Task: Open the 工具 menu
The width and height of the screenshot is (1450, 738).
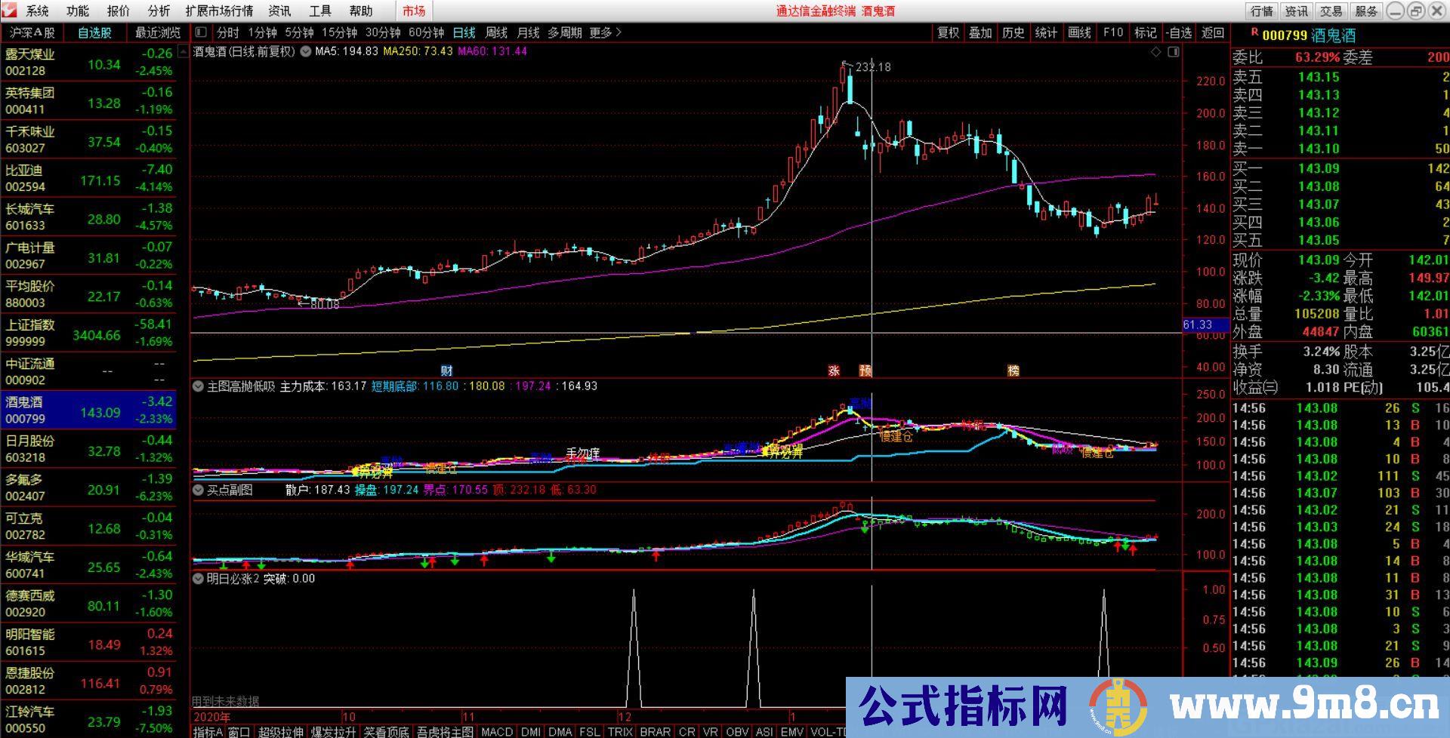Action: click(x=320, y=11)
